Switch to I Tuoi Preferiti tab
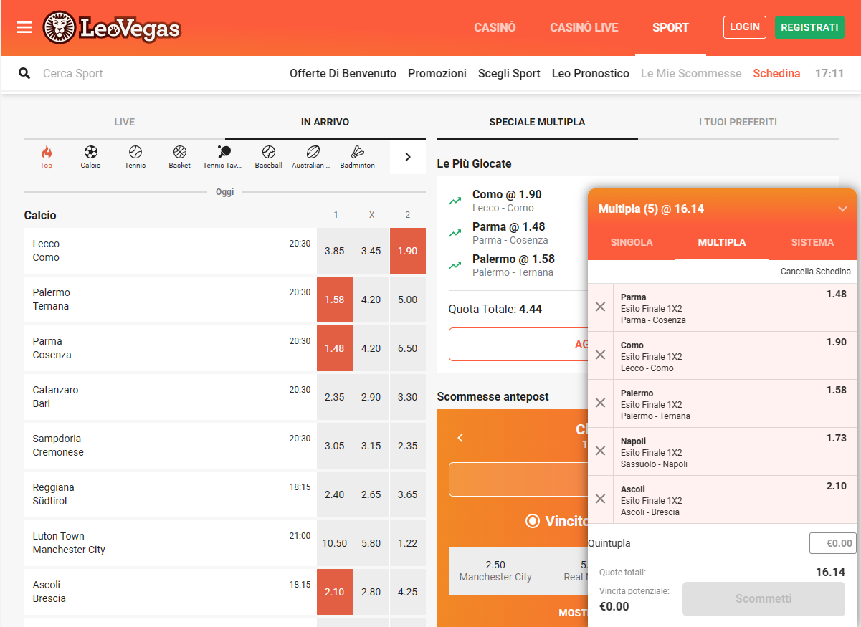Image resolution: width=861 pixels, height=627 pixels. (738, 122)
